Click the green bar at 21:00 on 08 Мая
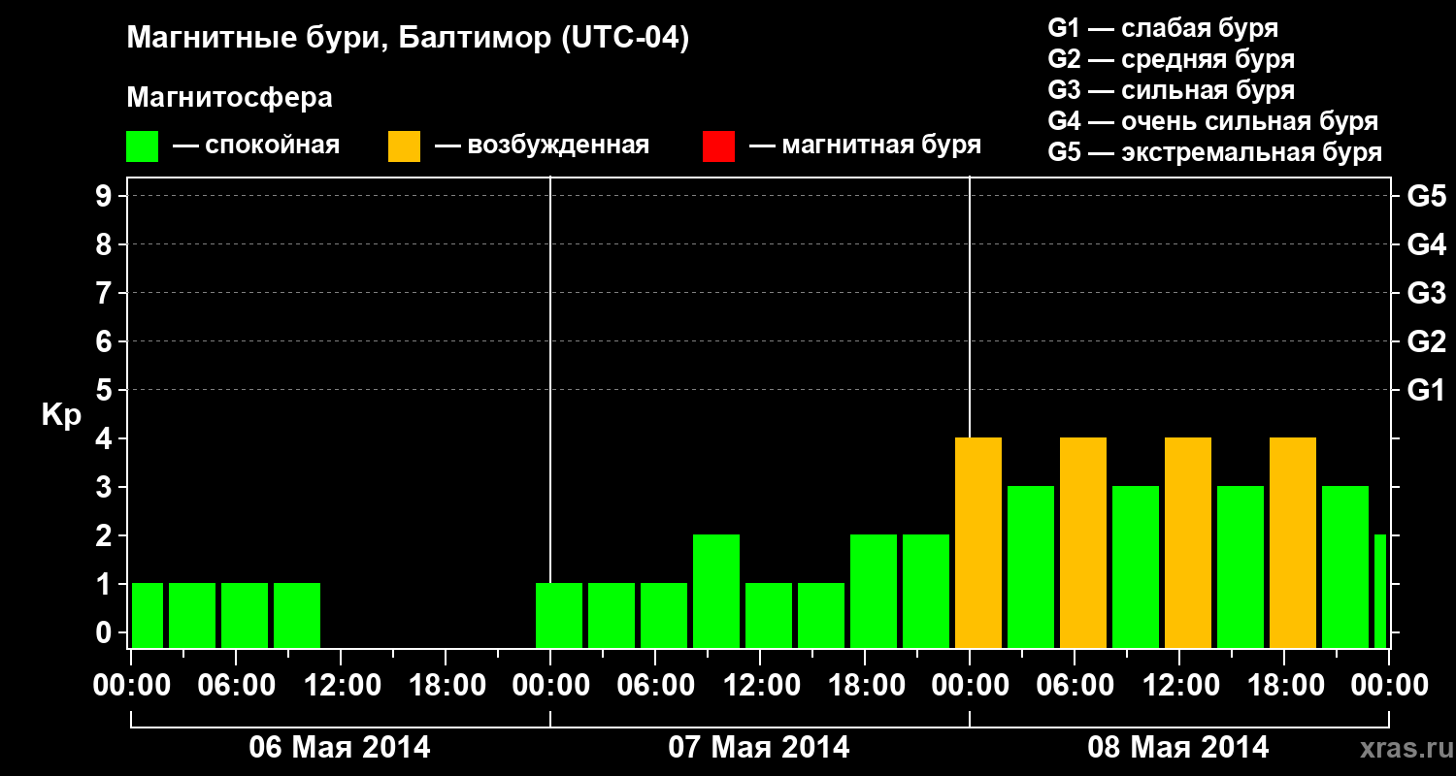The height and width of the screenshot is (776, 1456). pyautogui.click(x=1345, y=566)
